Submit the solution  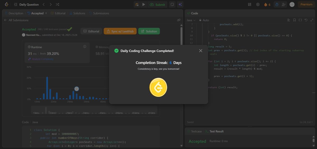(157, 4)
